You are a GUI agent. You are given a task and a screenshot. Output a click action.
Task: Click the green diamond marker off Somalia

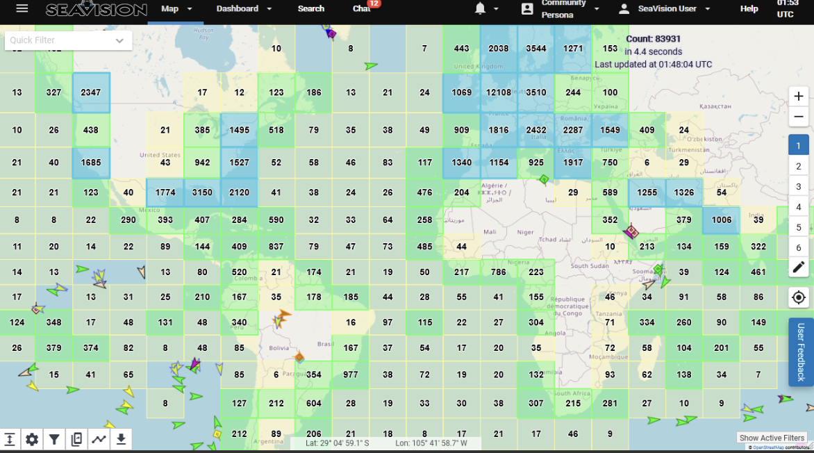[659, 269]
